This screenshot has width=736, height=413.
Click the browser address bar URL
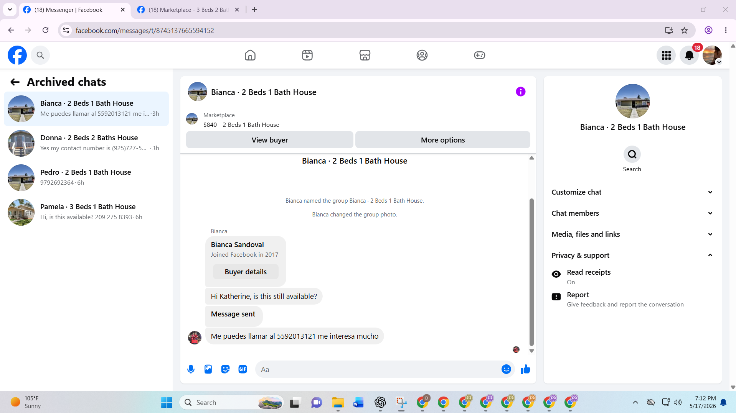tap(145, 30)
